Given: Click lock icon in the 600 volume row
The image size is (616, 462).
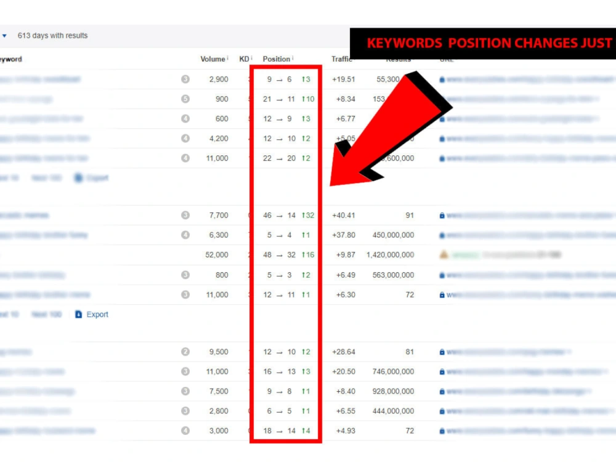Looking at the screenshot, I should tap(442, 119).
